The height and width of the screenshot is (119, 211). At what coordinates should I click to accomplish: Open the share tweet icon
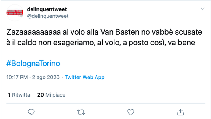(x=180, y=112)
